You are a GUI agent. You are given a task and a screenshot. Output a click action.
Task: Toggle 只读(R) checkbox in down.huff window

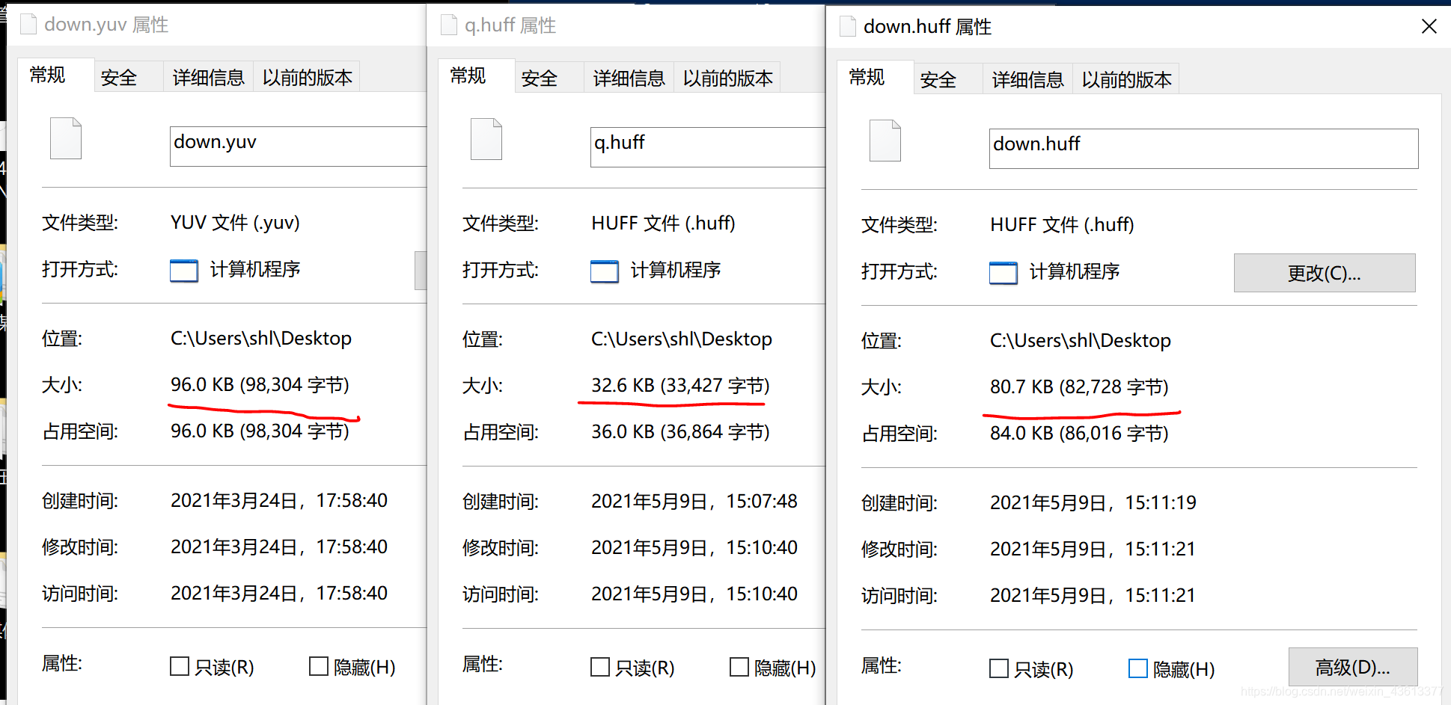tap(999, 668)
